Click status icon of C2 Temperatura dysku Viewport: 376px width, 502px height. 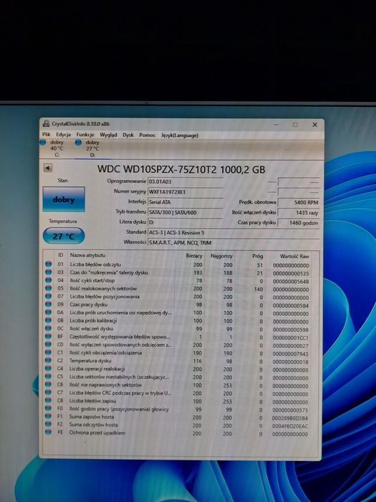coord(48,360)
